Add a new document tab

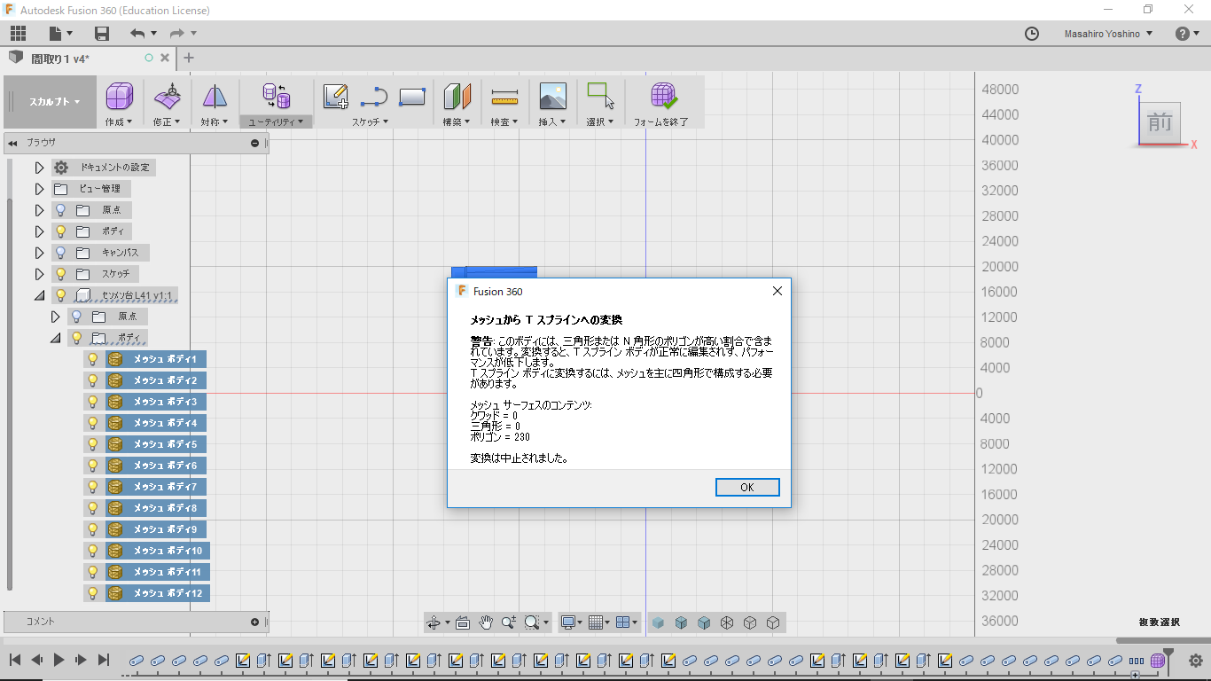(x=188, y=58)
